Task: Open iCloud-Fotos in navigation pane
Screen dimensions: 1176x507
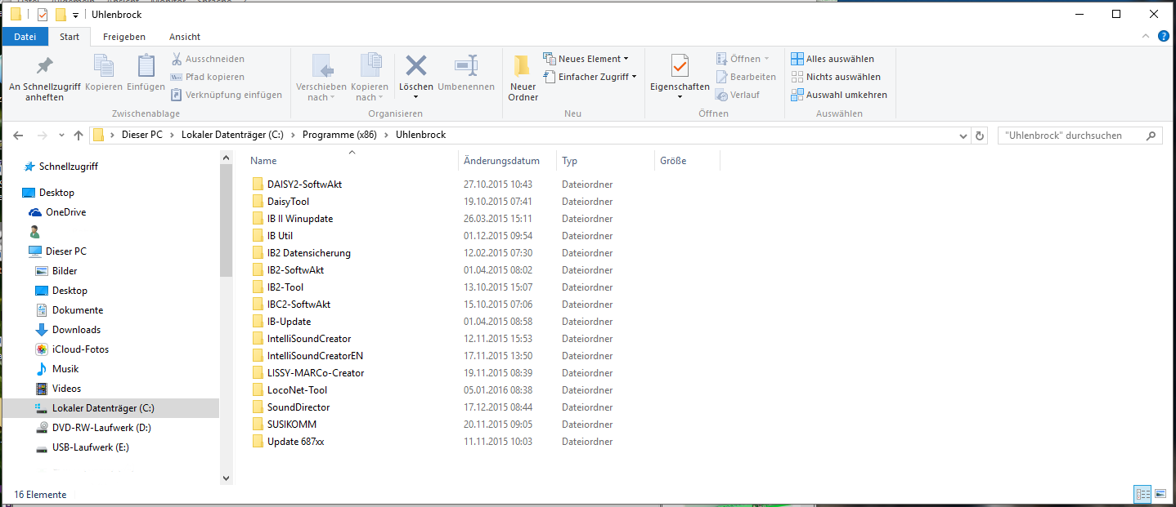Action: (x=72, y=349)
